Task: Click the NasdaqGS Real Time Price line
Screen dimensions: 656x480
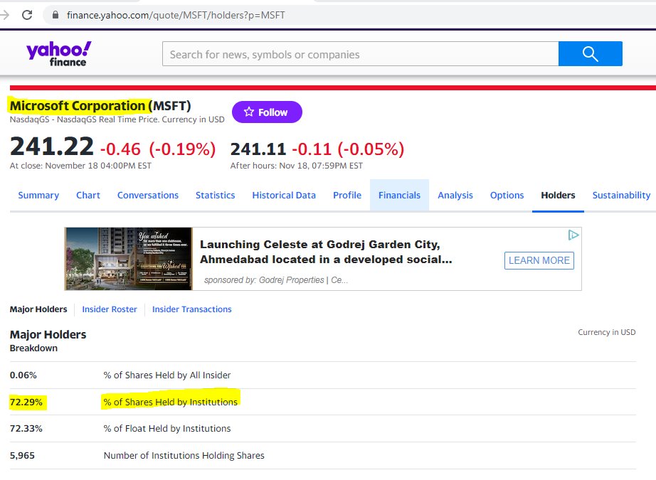Action: 117,119
